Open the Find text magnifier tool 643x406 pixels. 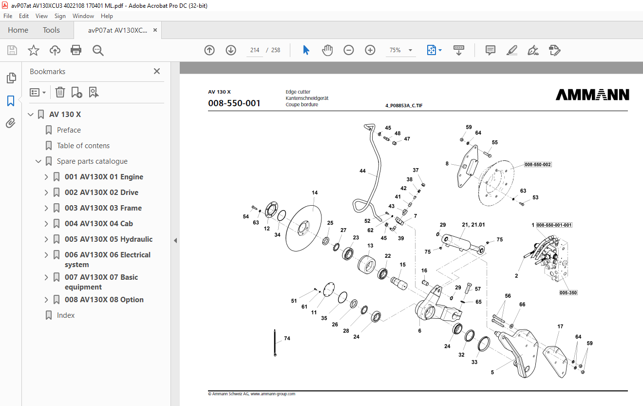pos(98,50)
